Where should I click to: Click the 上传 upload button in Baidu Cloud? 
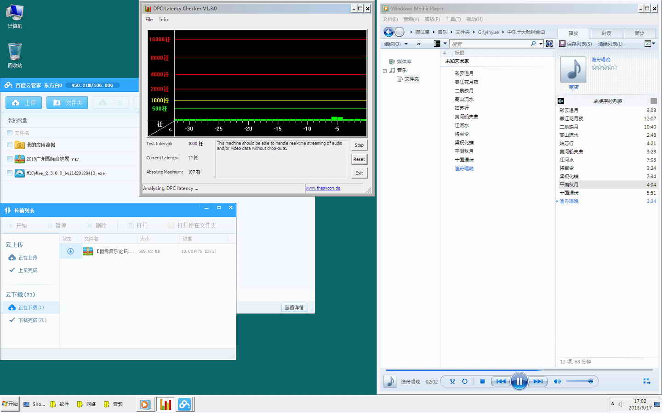pos(23,103)
